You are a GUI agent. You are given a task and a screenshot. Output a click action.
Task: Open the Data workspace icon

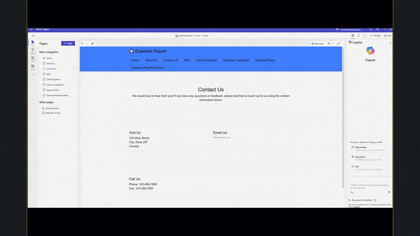click(x=32, y=59)
